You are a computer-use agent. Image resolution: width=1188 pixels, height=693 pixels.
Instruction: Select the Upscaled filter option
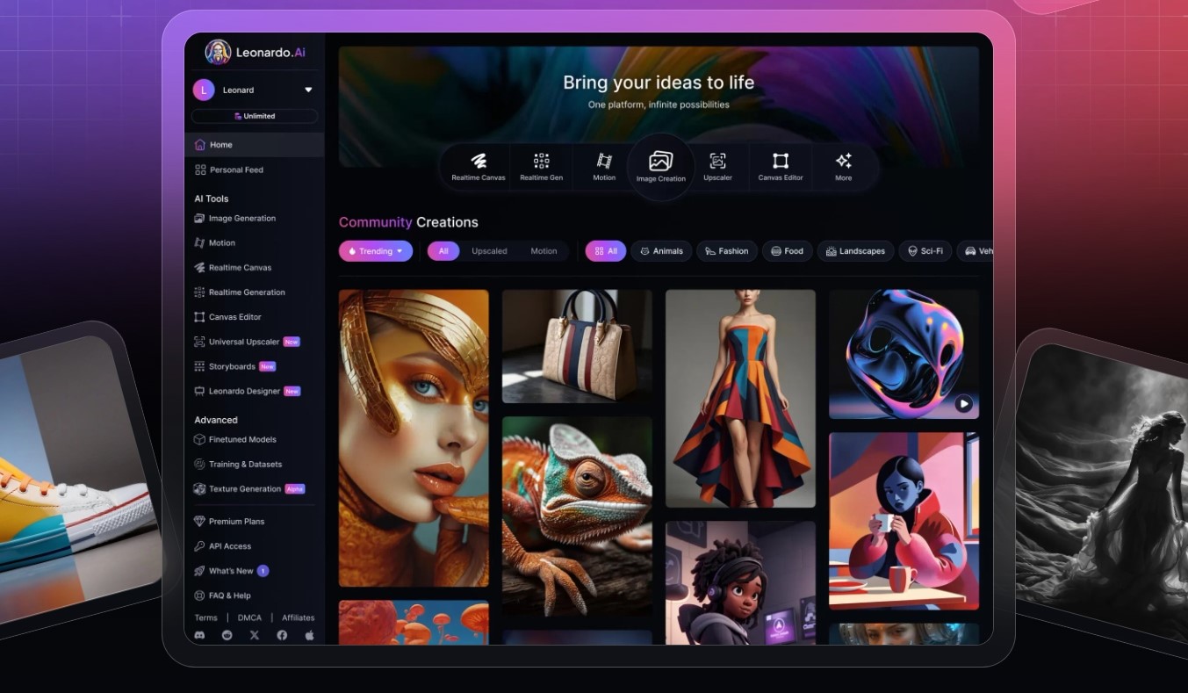click(x=489, y=251)
